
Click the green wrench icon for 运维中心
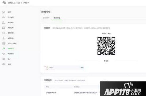3,49
